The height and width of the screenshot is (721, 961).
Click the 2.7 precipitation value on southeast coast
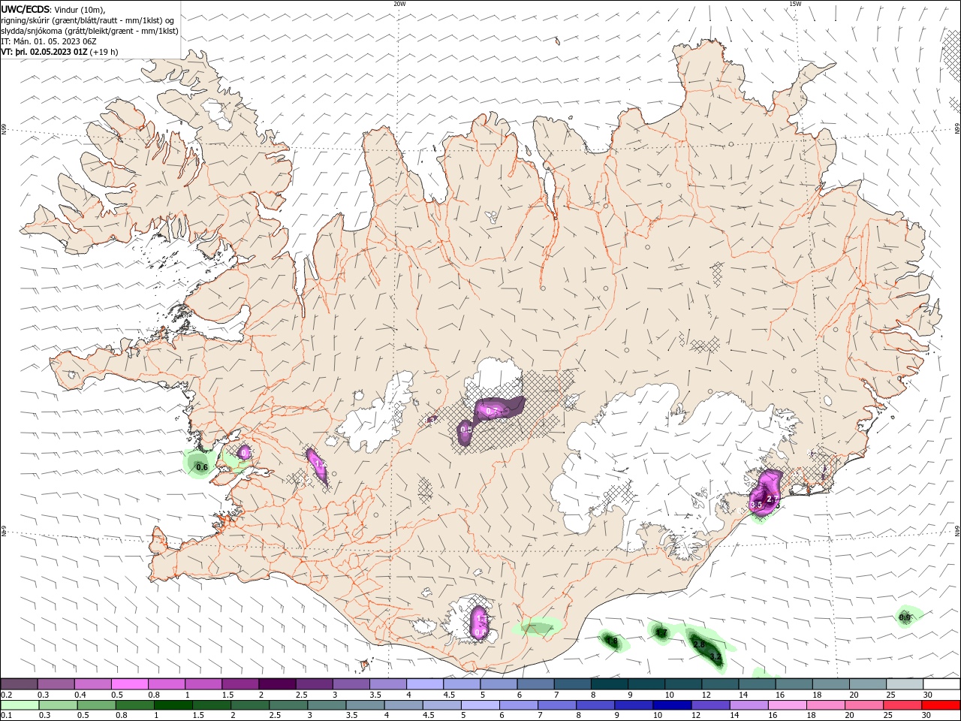(773, 499)
